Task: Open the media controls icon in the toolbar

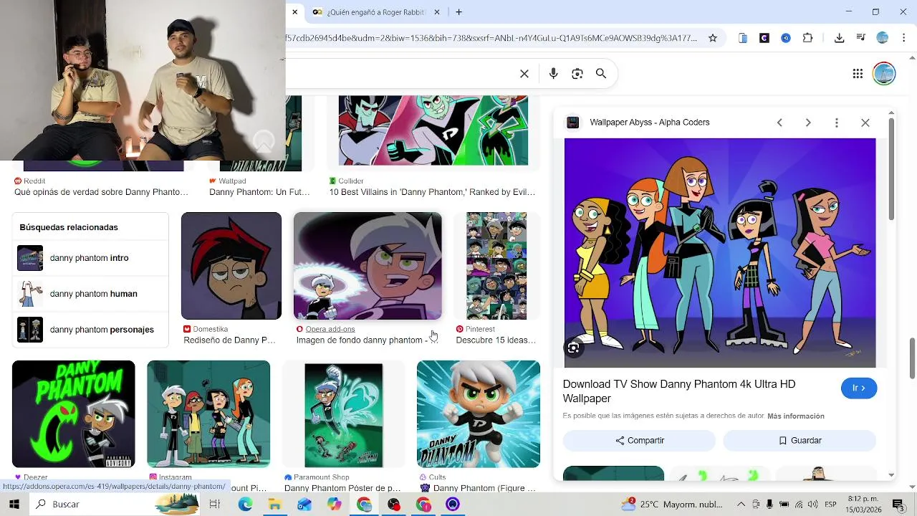Action: pyautogui.click(x=861, y=38)
